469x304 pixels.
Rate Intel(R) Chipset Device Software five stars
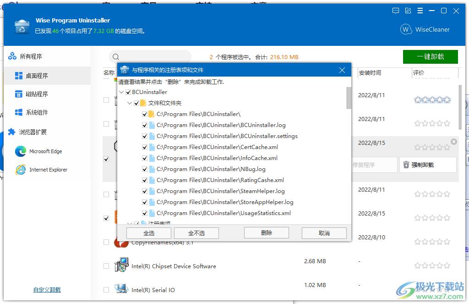(x=447, y=265)
